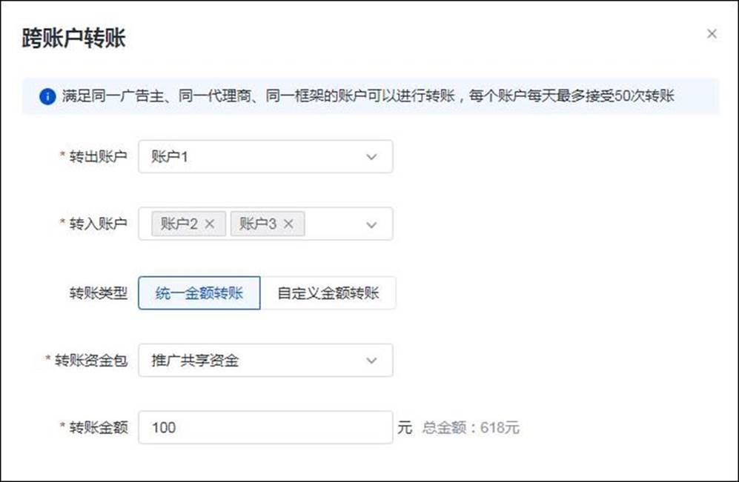The image size is (739, 482).
Task: Click the 跨账户转账 dialog title
Action: coord(73,39)
